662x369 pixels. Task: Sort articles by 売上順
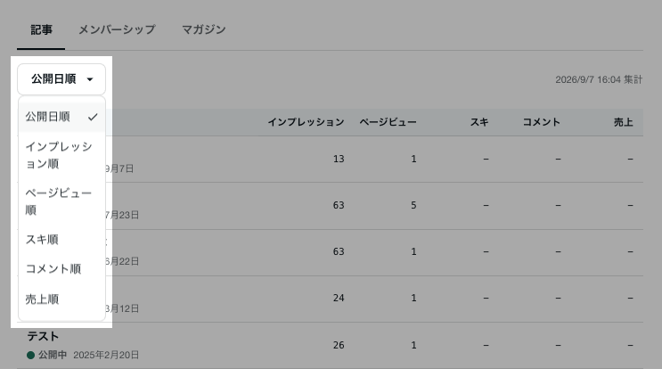click(61, 299)
